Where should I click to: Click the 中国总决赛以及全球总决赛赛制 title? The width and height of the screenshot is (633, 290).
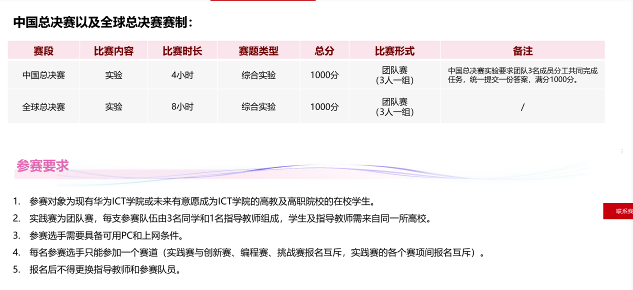click(x=102, y=22)
